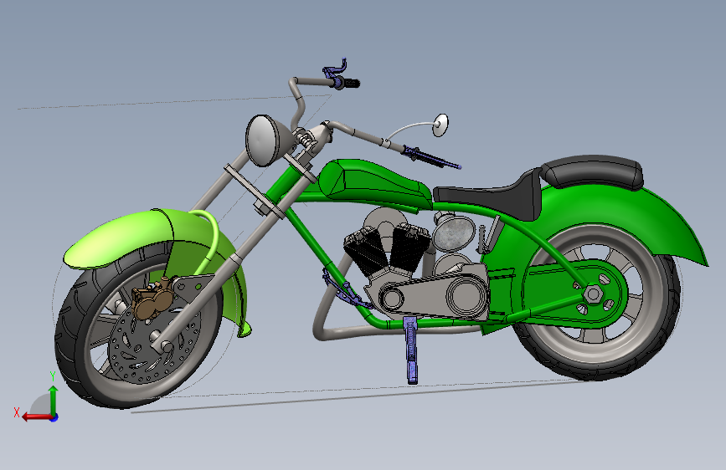Screen dimensions: 726x470
Task: Select the green fuel tank
Action: click(x=375, y=184)
